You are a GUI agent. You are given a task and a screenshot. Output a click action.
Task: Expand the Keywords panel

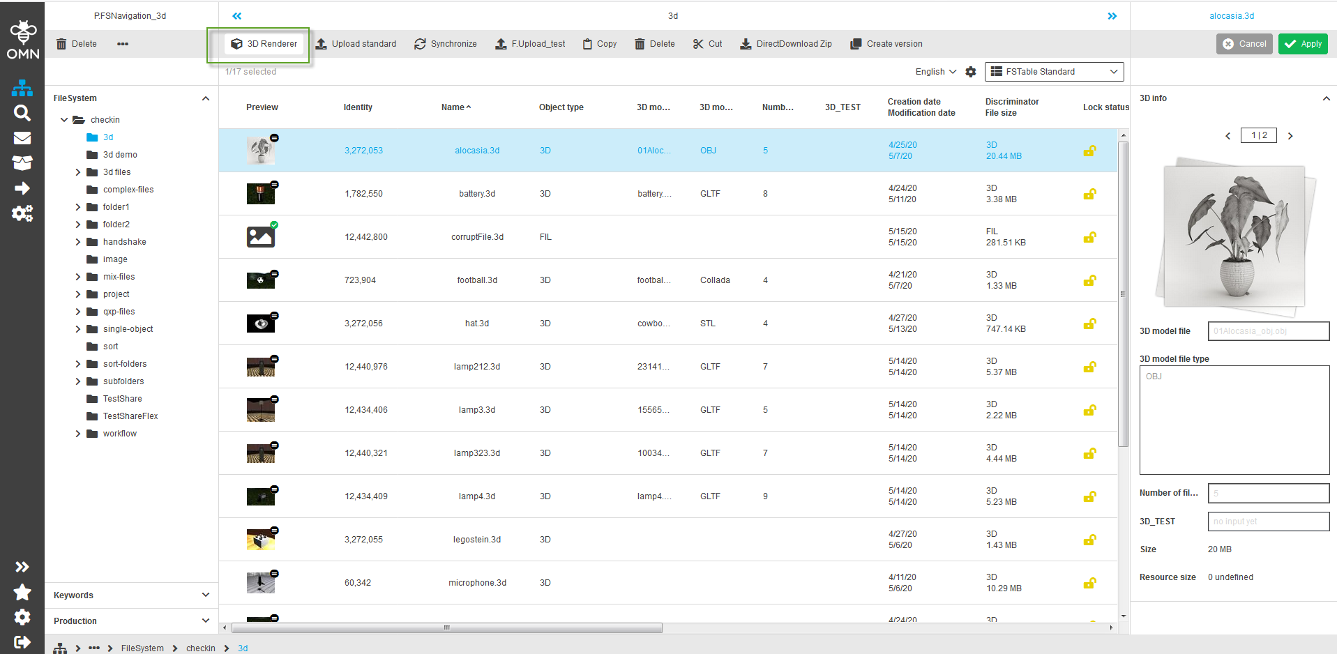[205, 595]
